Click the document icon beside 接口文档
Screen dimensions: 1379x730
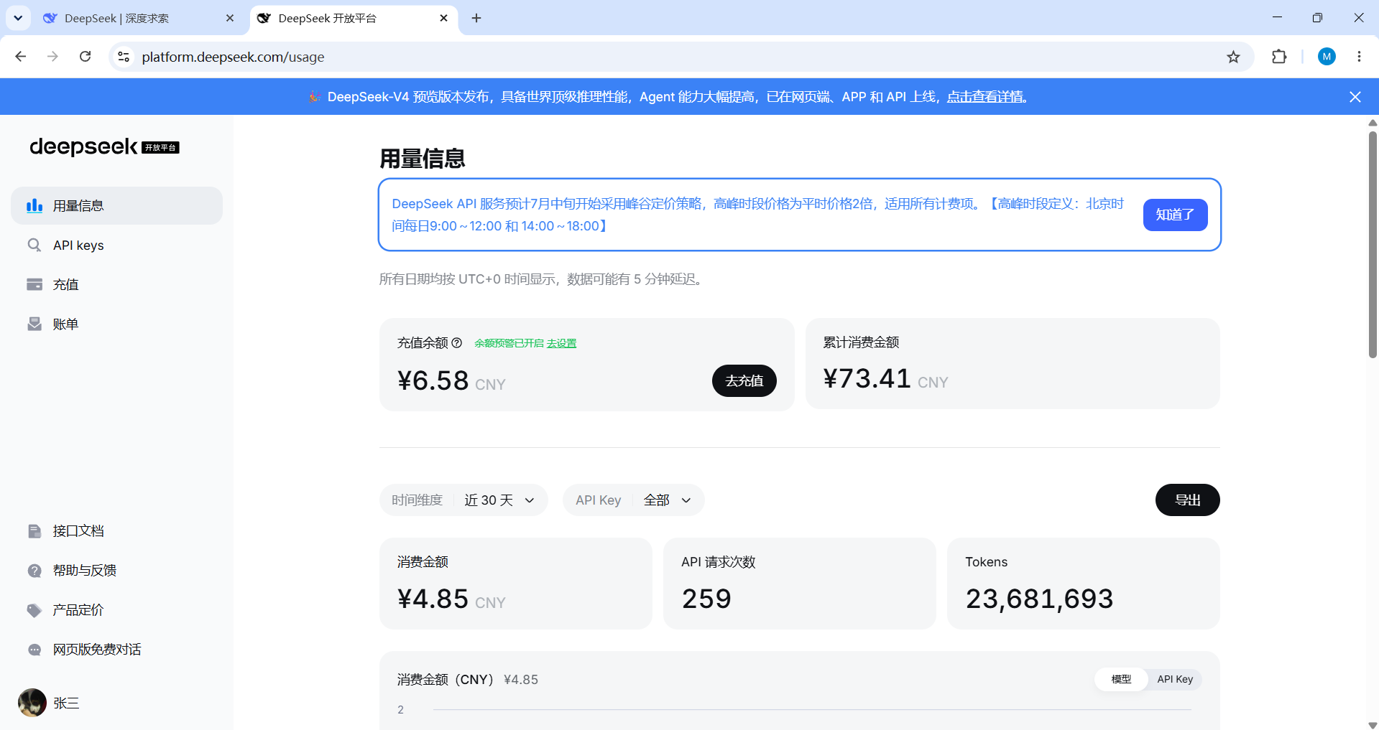[34, 531]
